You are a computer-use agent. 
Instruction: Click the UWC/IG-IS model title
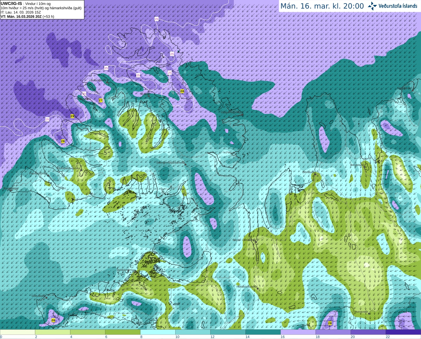(12, 4)
